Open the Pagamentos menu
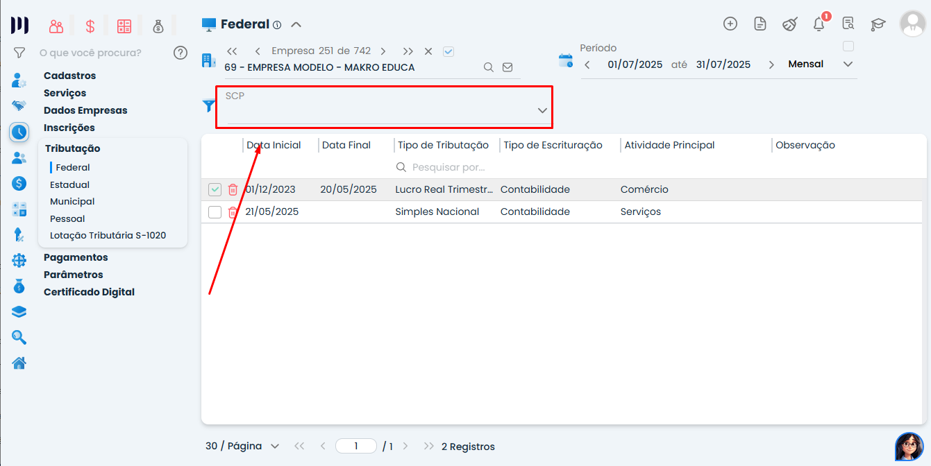Image resolution: width=931 pixels, height=466 pixels. click(x=76, y=257)
